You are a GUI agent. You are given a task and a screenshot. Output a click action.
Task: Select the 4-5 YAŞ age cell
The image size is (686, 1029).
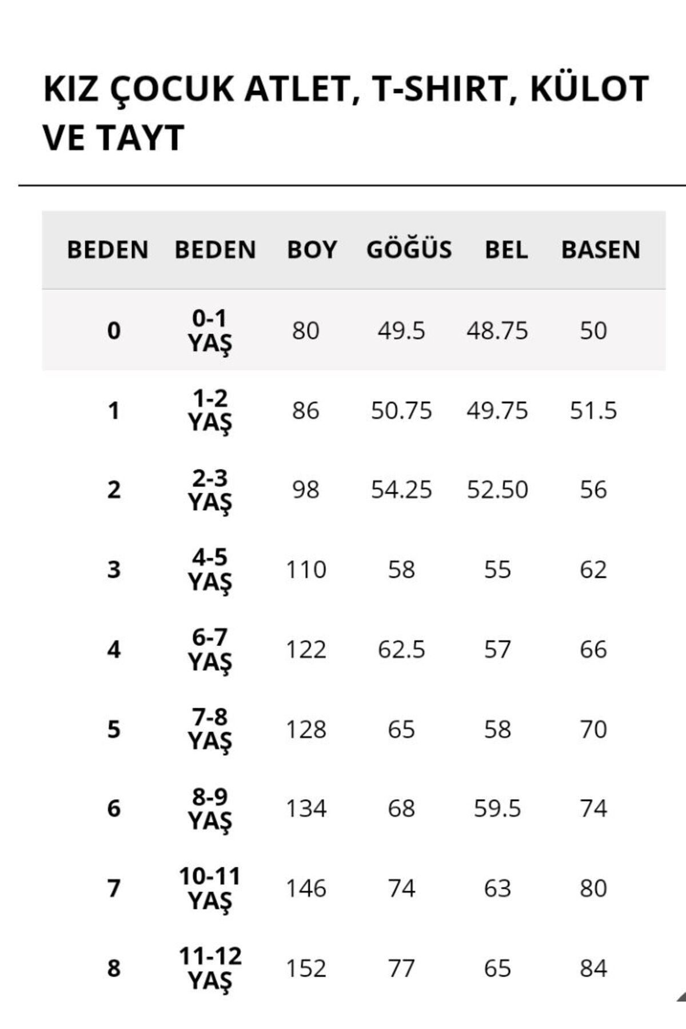210,569
